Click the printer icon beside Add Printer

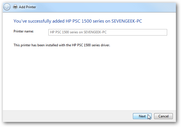[15, 7]
